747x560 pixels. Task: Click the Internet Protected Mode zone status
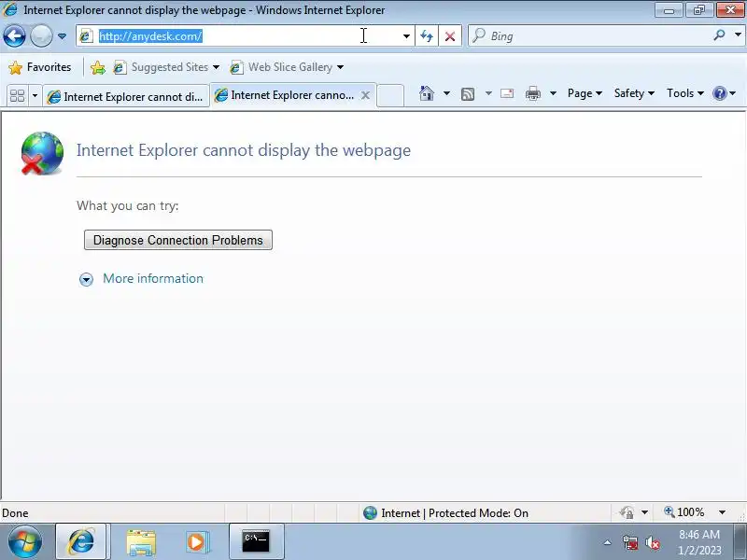445,512
